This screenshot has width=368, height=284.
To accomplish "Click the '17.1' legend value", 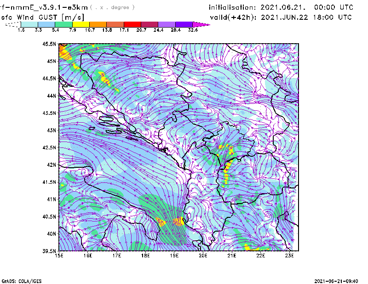I will [x=124, y=30].
